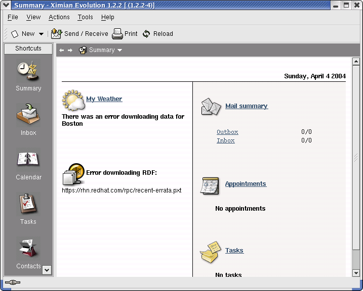Open the Inbox link in Mail summary

pos(226,140)
